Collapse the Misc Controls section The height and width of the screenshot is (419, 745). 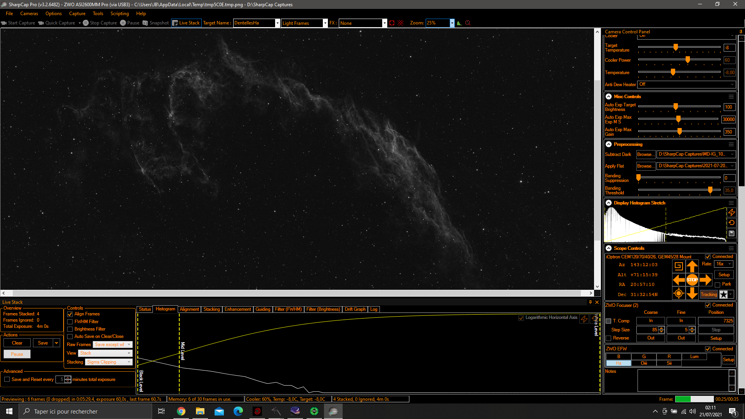click(609, 97)
